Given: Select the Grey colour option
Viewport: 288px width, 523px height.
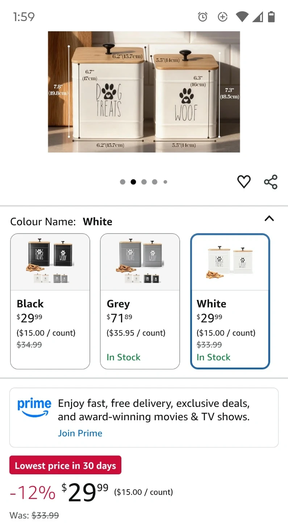Looking at the screenshot, I should (x=140, y=301).
